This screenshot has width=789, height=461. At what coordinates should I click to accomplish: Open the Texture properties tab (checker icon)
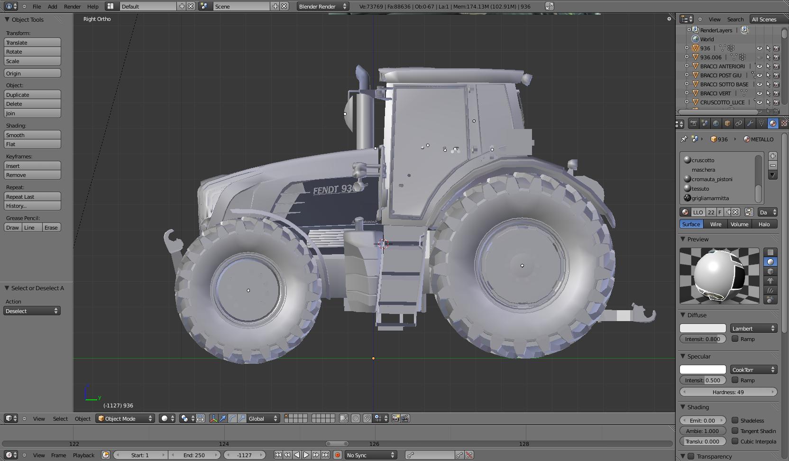tap(784, 123)
